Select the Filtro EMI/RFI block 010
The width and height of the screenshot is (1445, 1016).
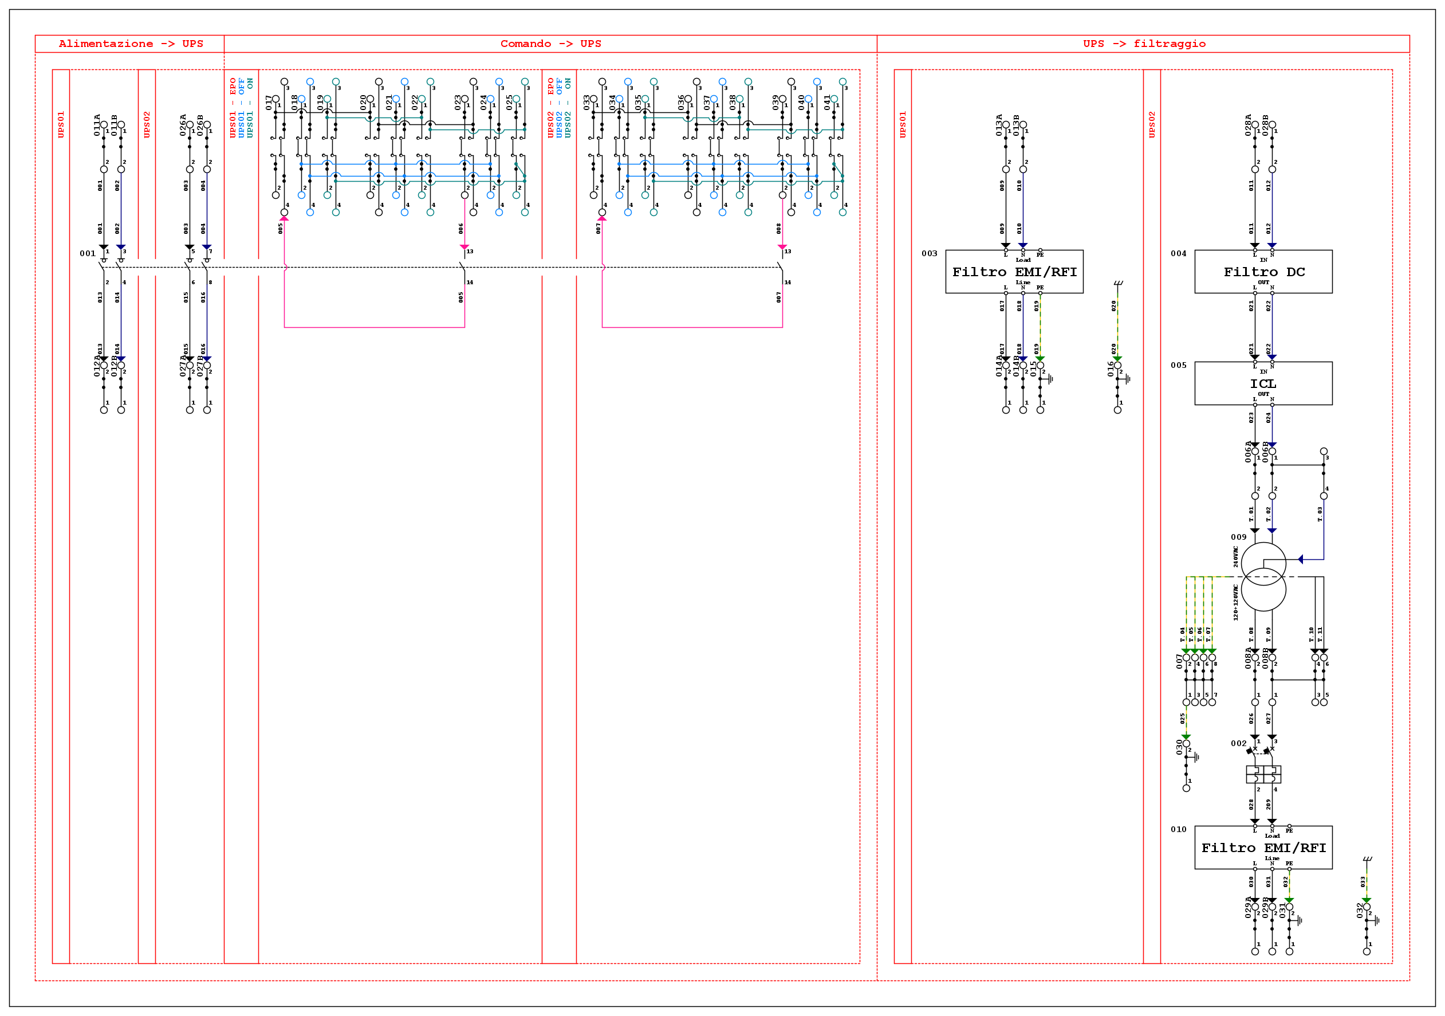click(x=1263, y=847)
